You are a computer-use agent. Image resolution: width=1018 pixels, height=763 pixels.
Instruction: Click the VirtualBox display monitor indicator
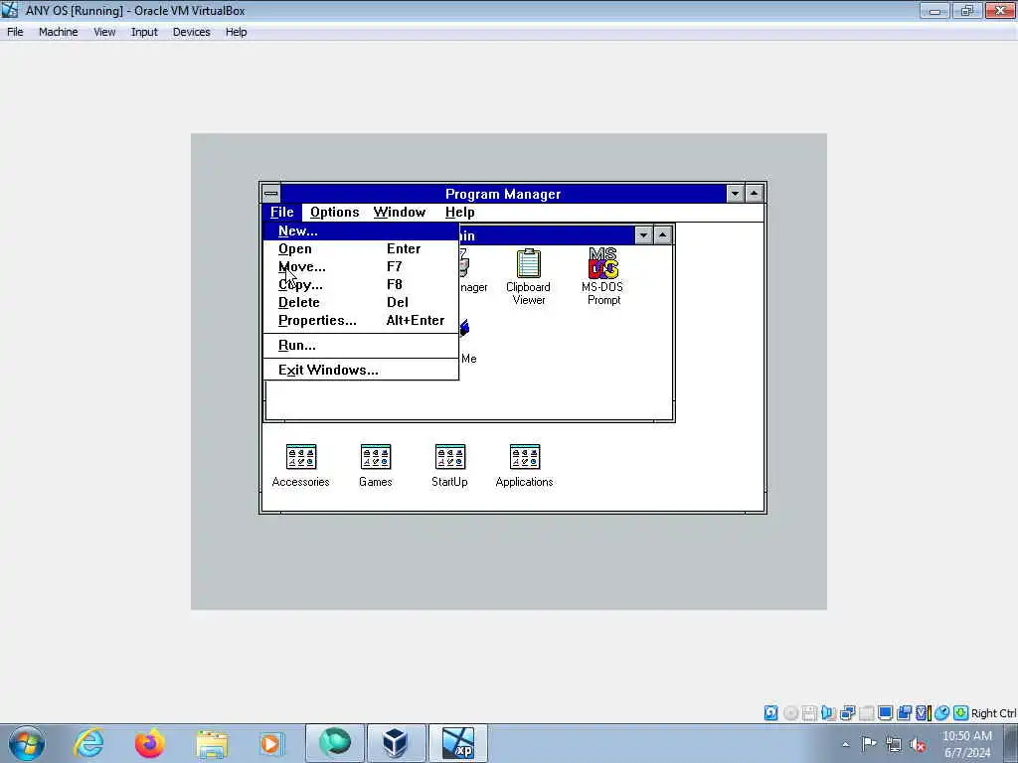(885, 713)
